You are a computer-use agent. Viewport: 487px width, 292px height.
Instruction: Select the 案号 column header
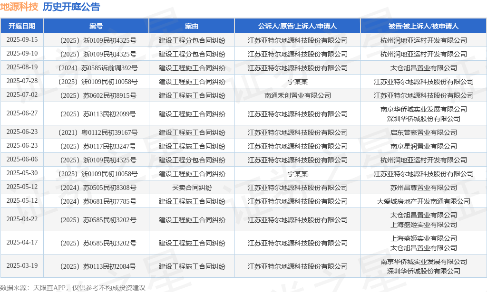click(x=96, y=26)
